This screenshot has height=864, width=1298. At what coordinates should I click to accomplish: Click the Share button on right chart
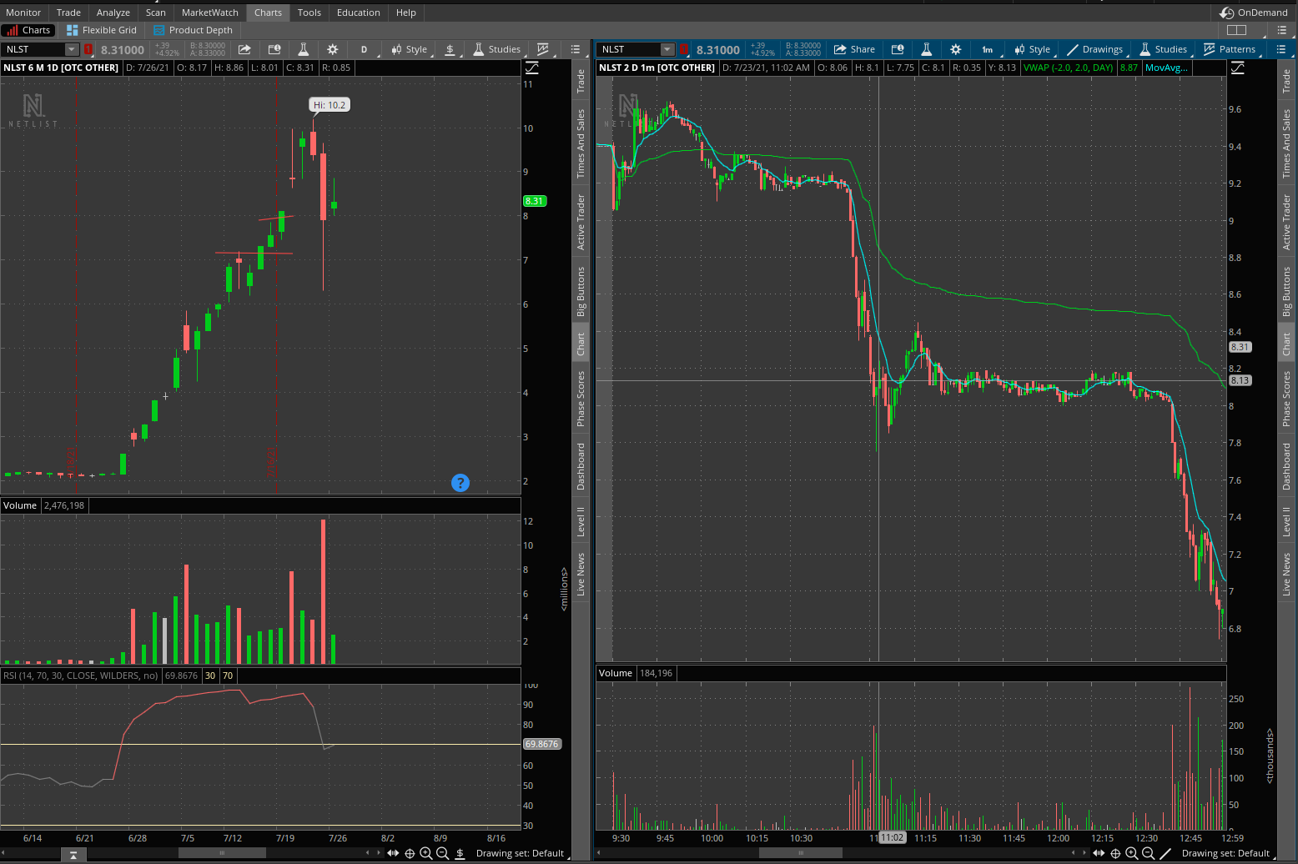(x=854, y=49)
